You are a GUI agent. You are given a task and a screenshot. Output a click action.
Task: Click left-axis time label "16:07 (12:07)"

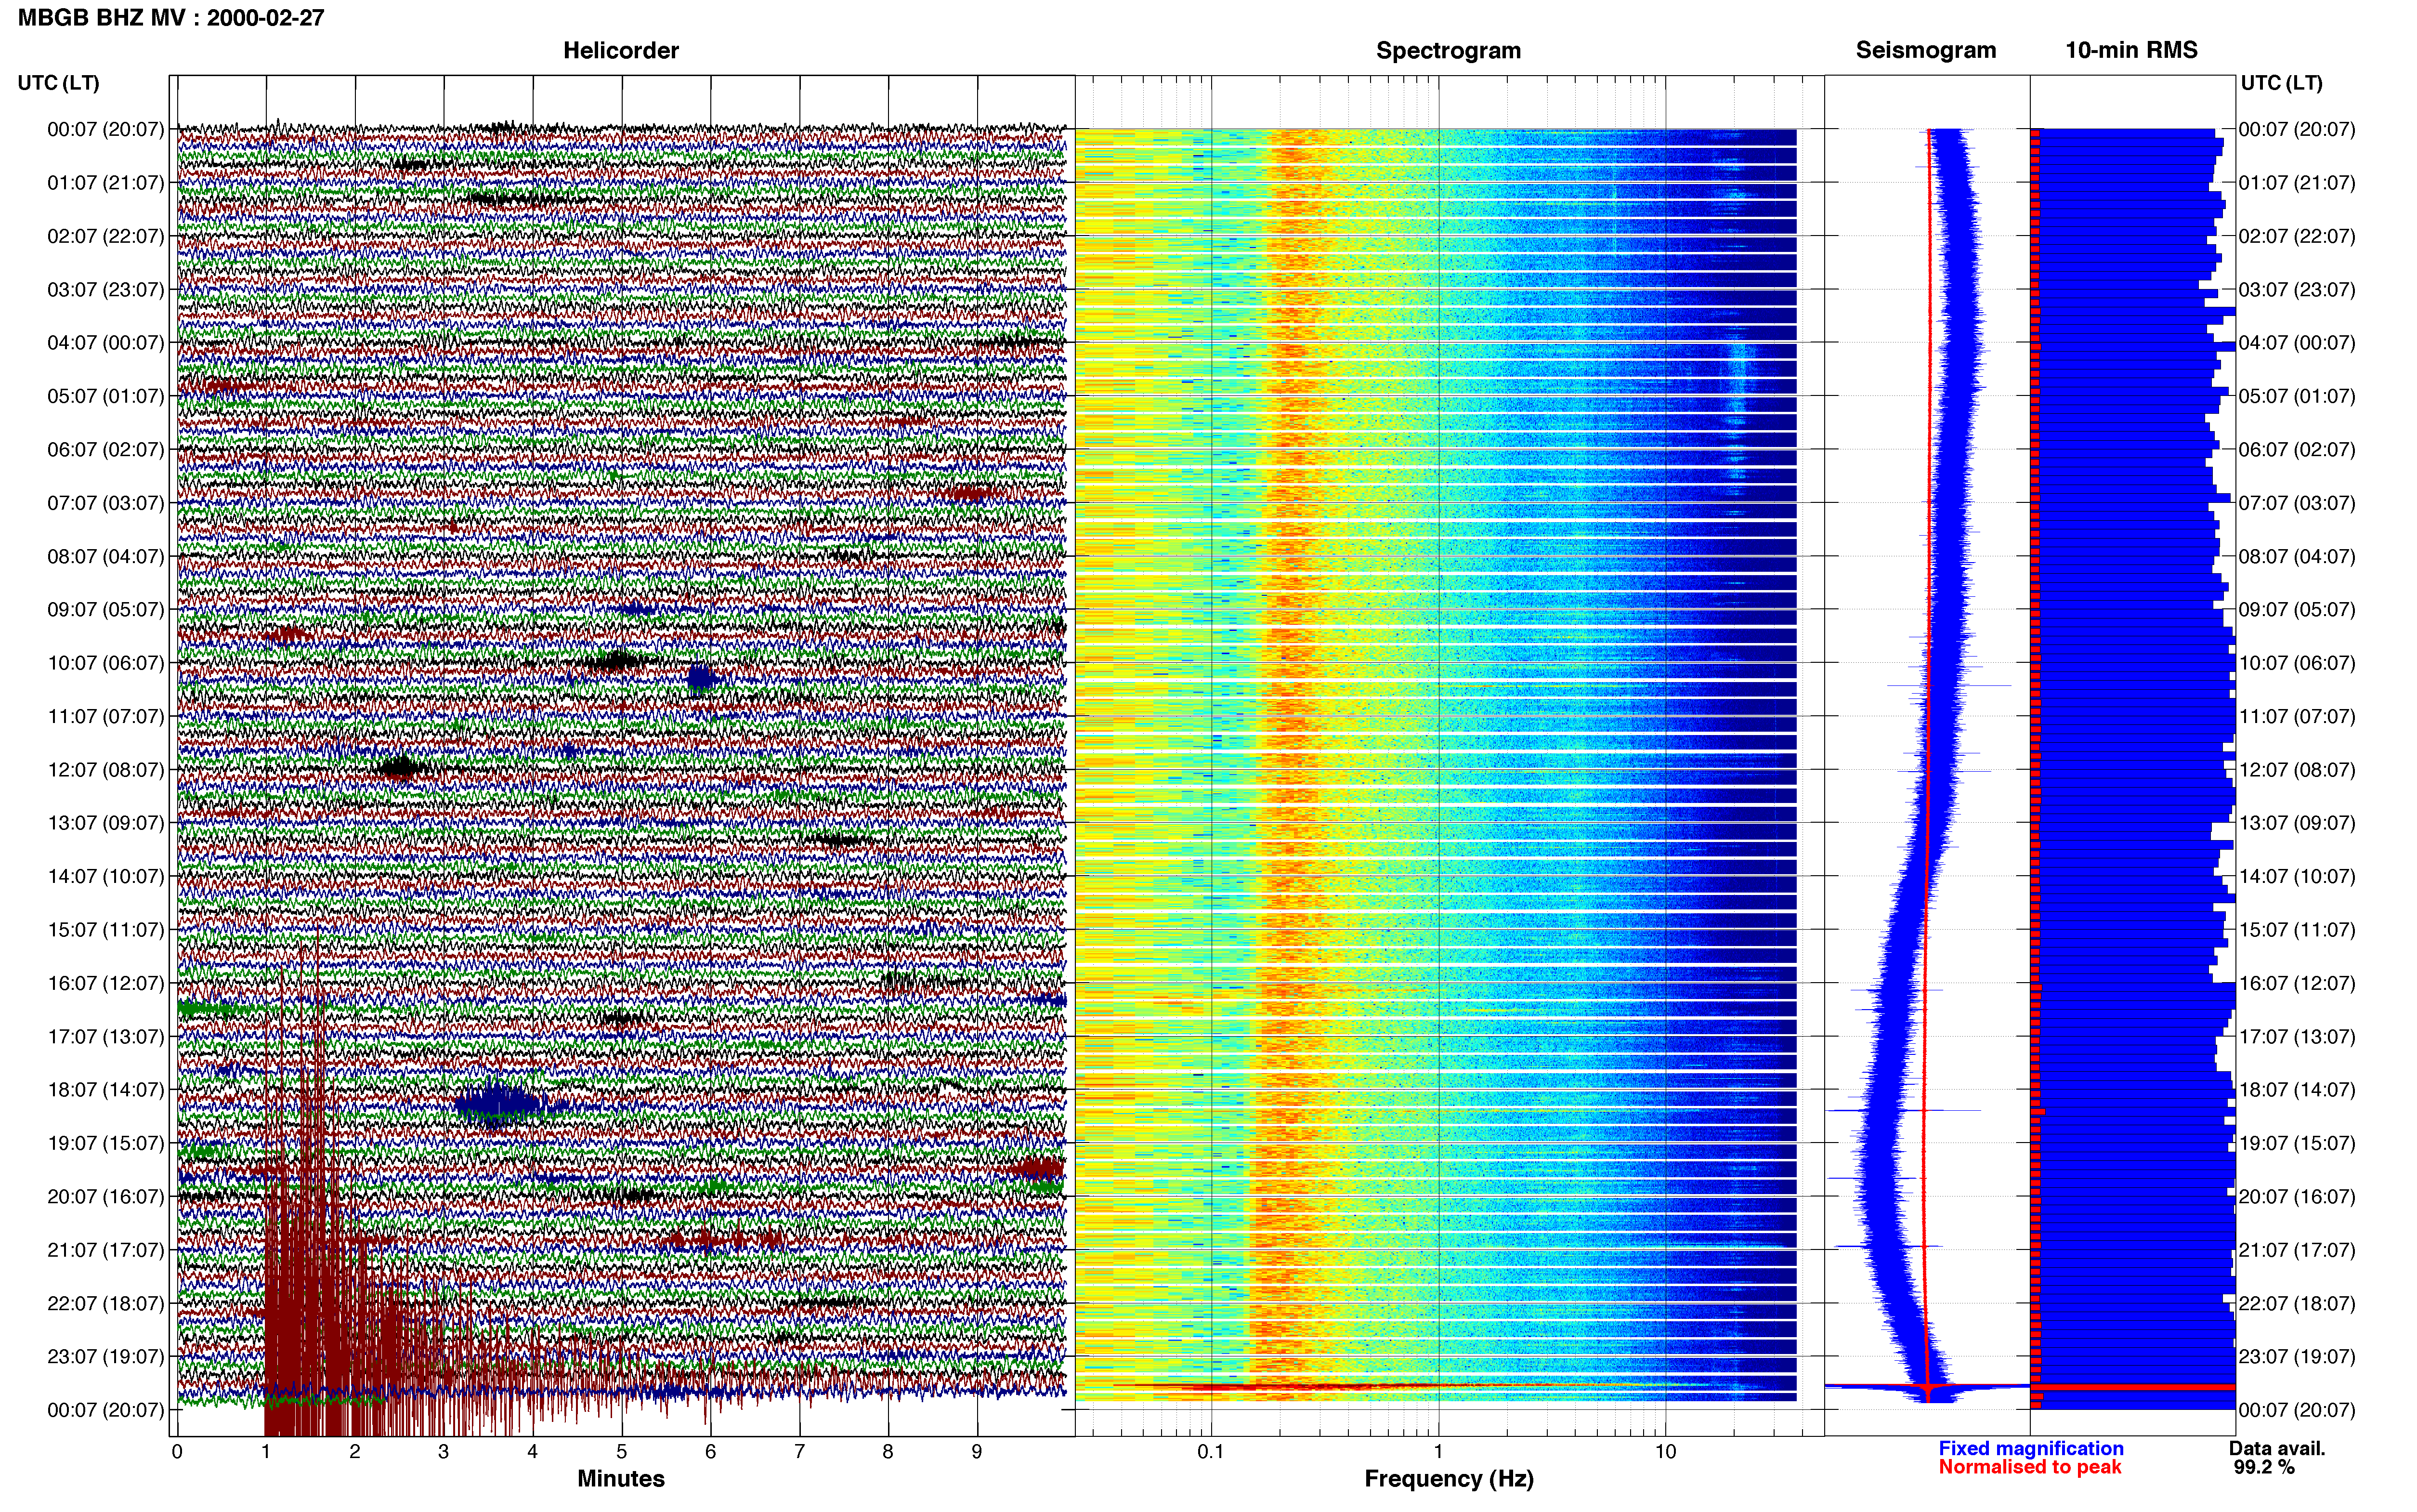point(106,983)
